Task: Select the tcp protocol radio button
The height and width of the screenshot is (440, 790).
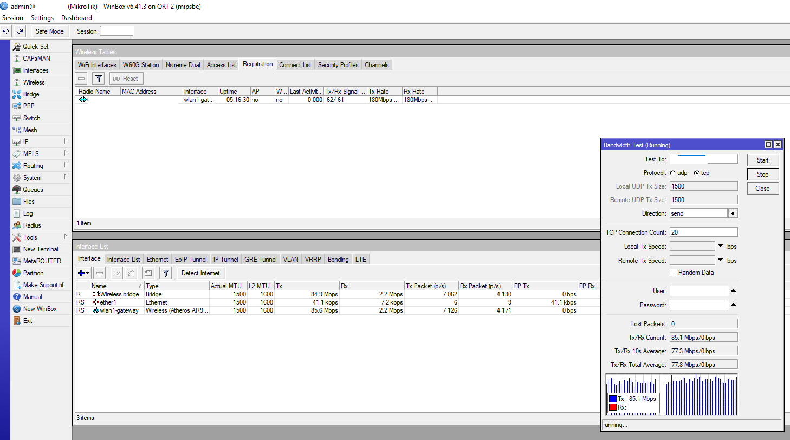Action: [x=696, y=173]
